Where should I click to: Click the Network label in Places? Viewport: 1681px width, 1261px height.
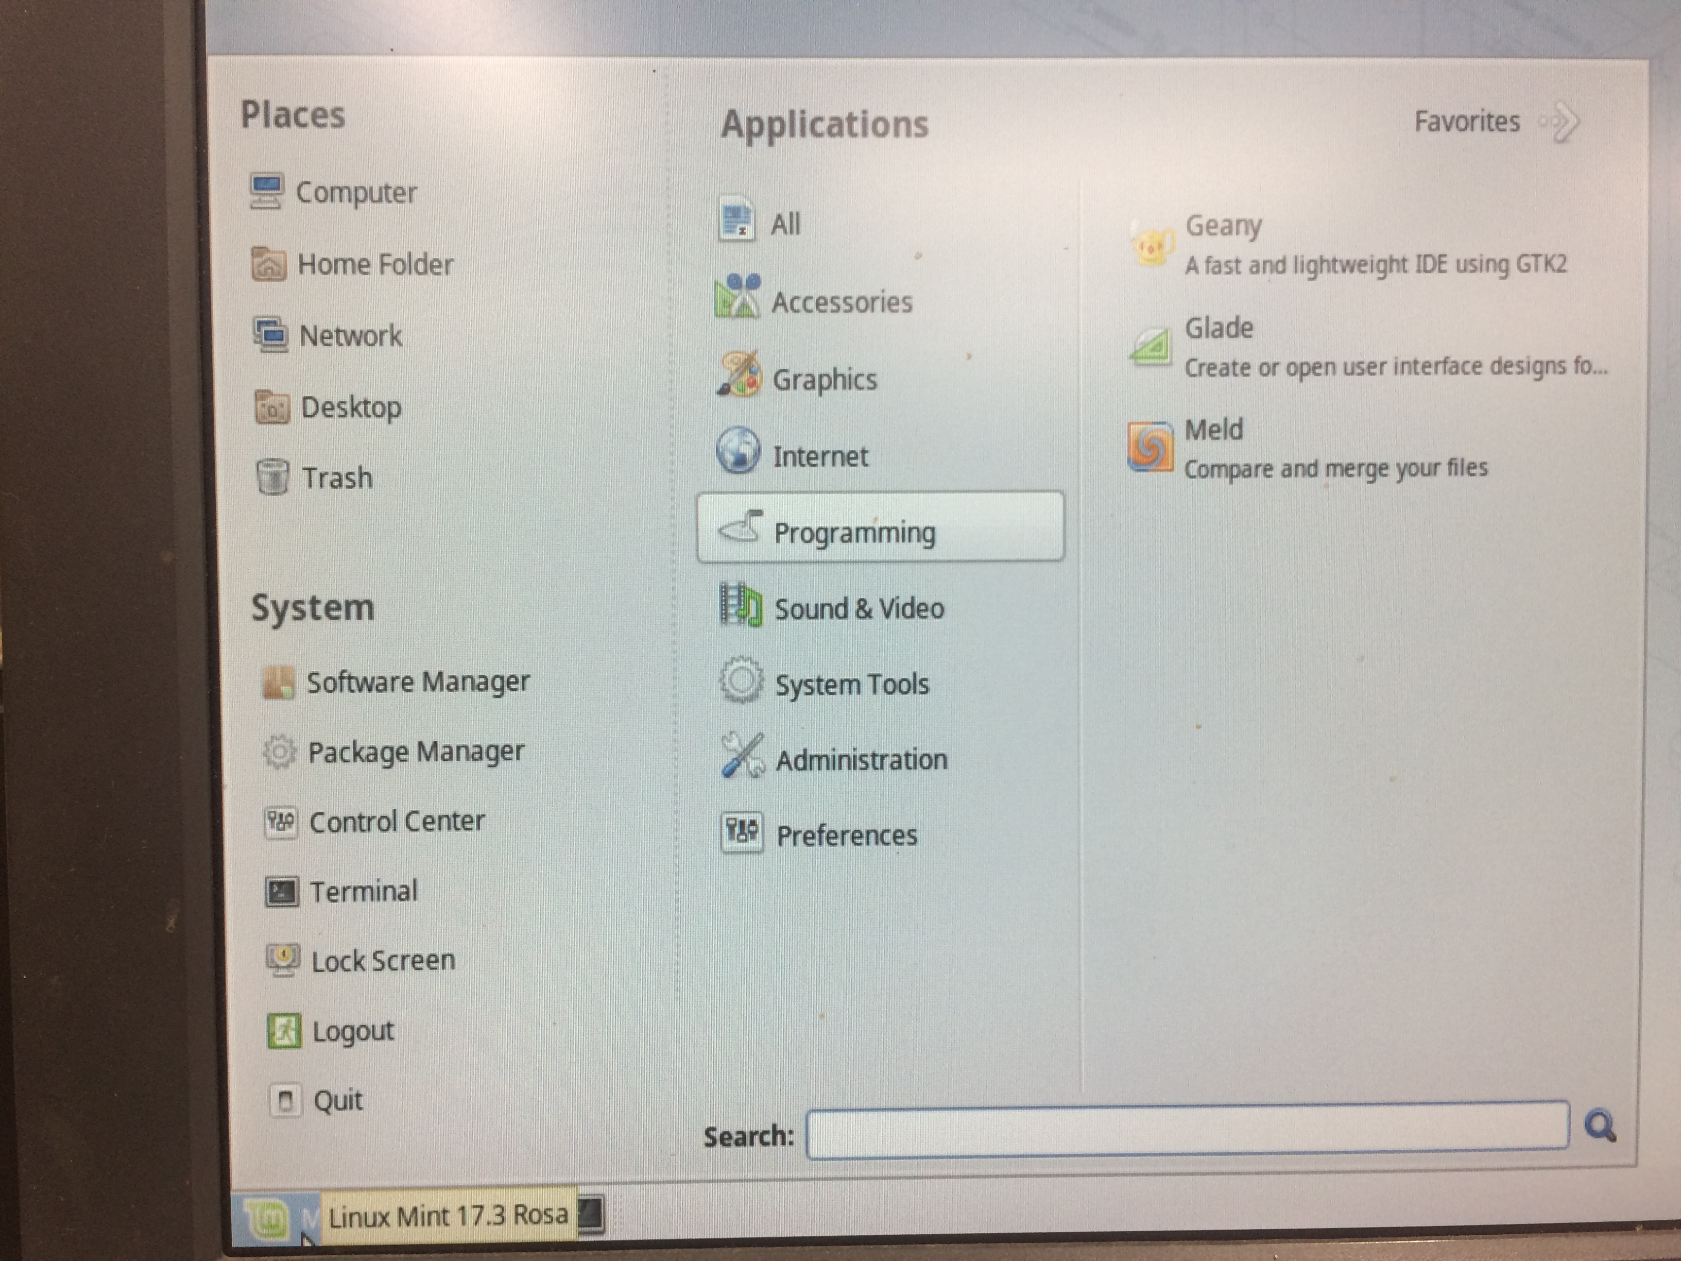(x=350, y=335)
